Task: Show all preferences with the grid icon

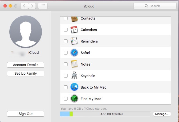Action: (x=43, y=6)
